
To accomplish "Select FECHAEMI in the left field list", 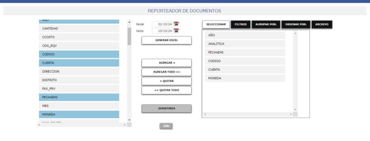I will (x=79, y=97).
